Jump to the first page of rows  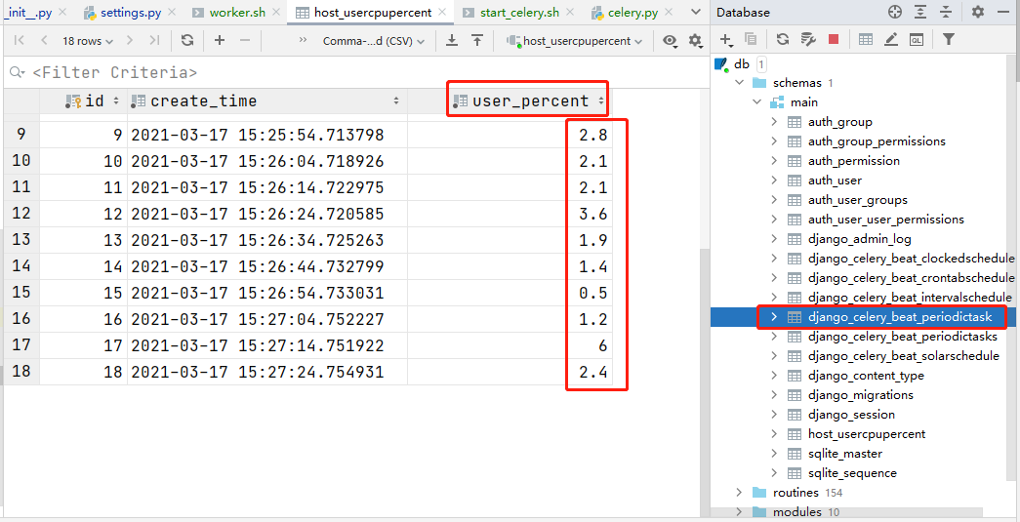click(x=19, y=40)
